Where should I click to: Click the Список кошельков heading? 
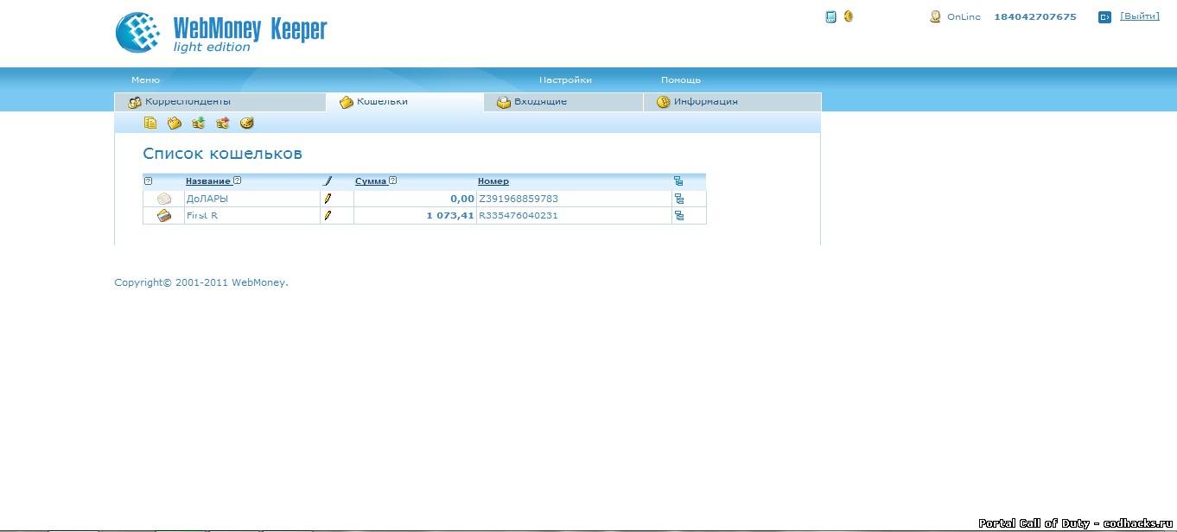click(222, 154)
